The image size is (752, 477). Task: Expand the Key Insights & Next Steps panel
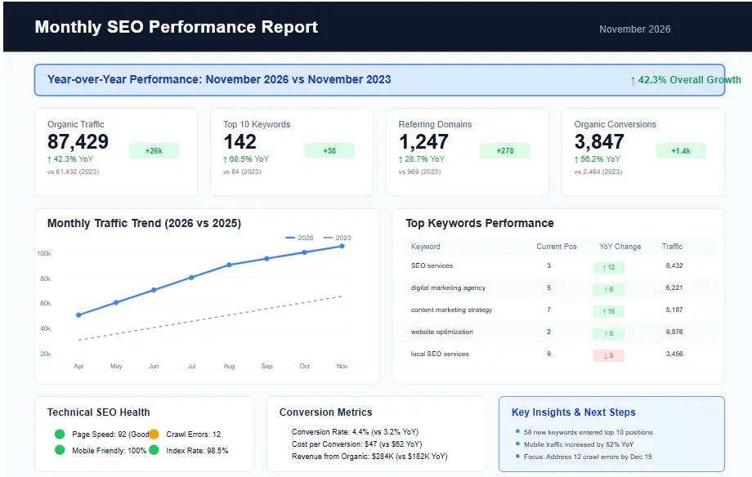[x=572, y=412]
